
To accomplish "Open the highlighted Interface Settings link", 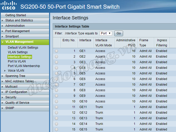I will pyautogui.click(x=20, y=57).
